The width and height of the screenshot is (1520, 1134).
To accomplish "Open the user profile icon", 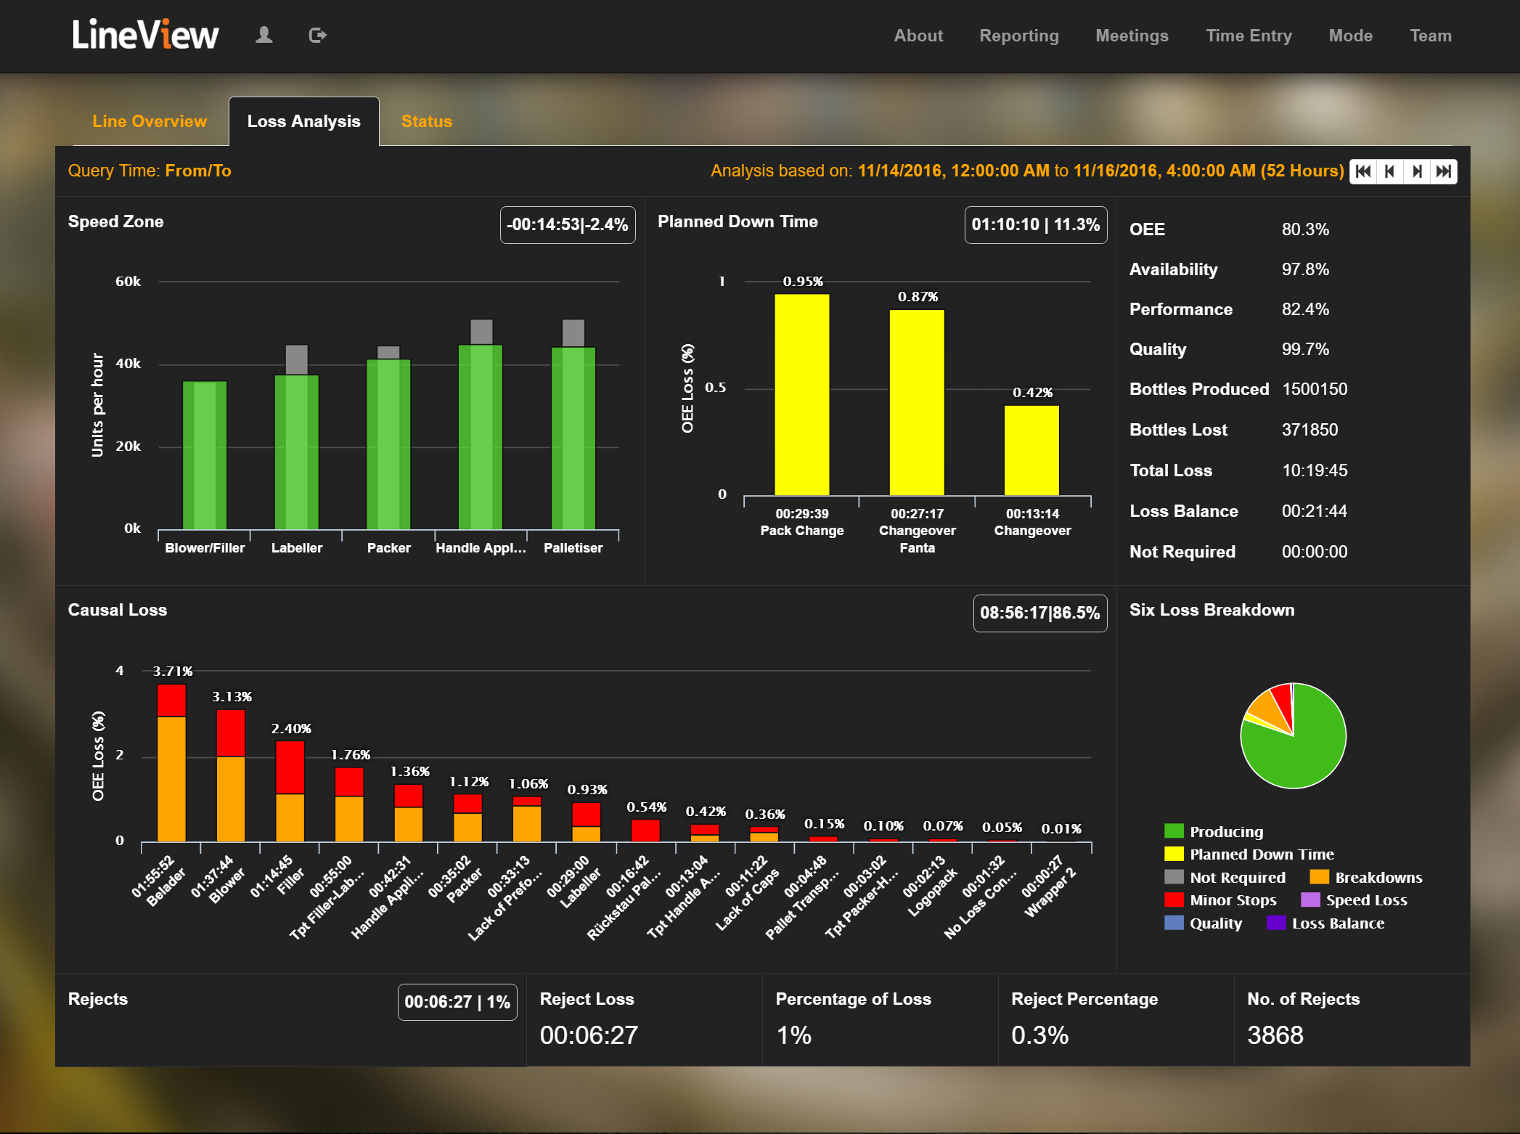I will coord(264,34).
